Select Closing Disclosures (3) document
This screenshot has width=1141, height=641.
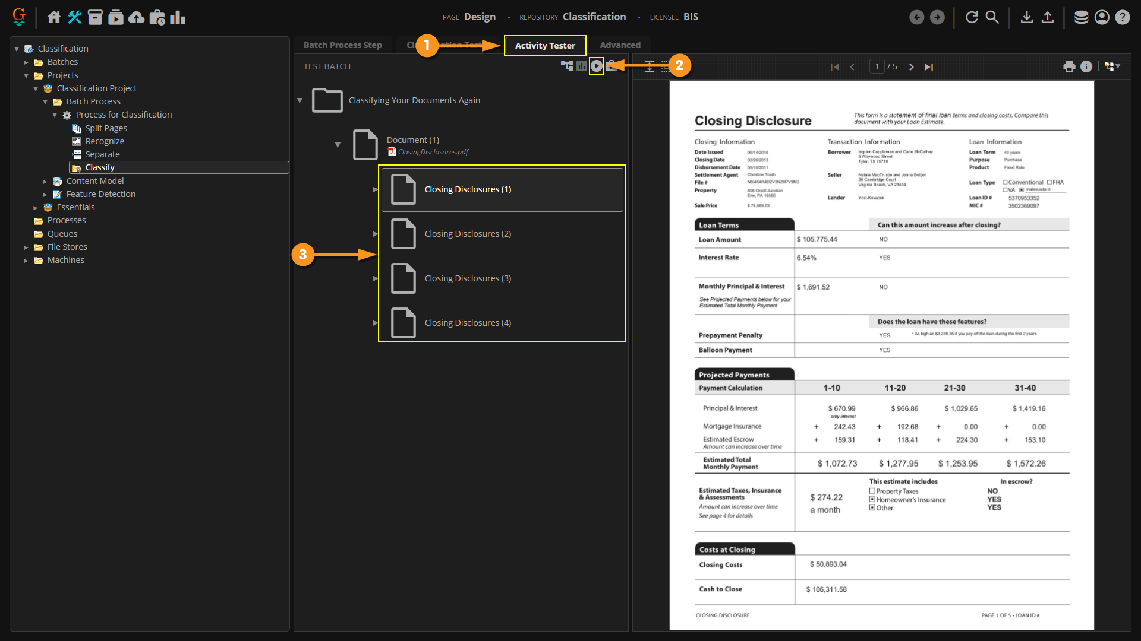(x=467, y=278)
